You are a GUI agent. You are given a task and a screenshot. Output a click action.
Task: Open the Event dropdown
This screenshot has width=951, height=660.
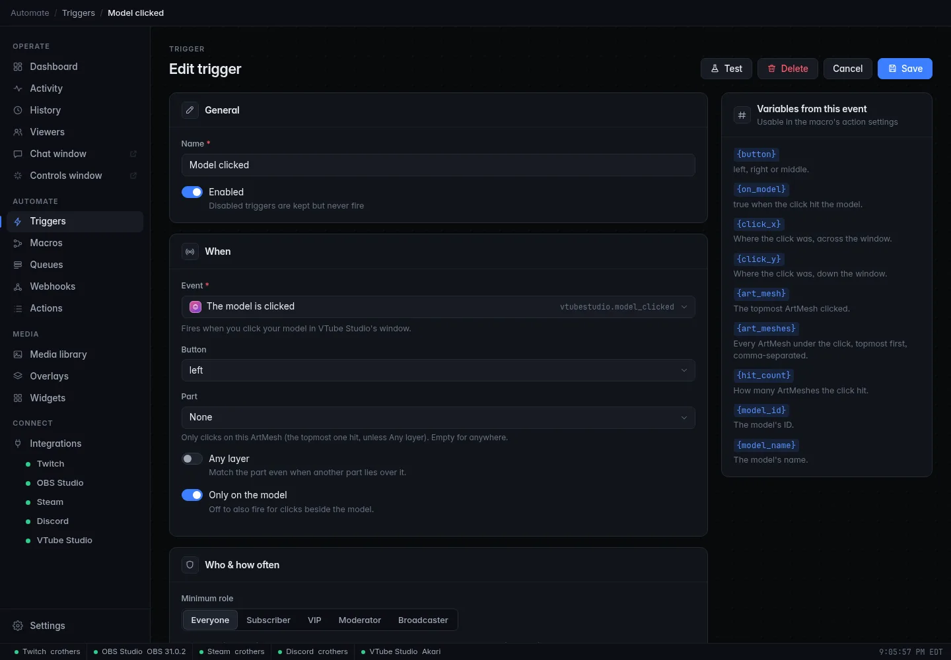439,307
